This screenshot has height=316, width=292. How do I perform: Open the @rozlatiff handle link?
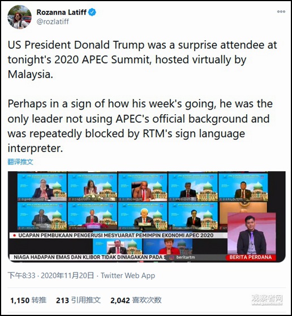pyautogui.click(x=53, y=21)
